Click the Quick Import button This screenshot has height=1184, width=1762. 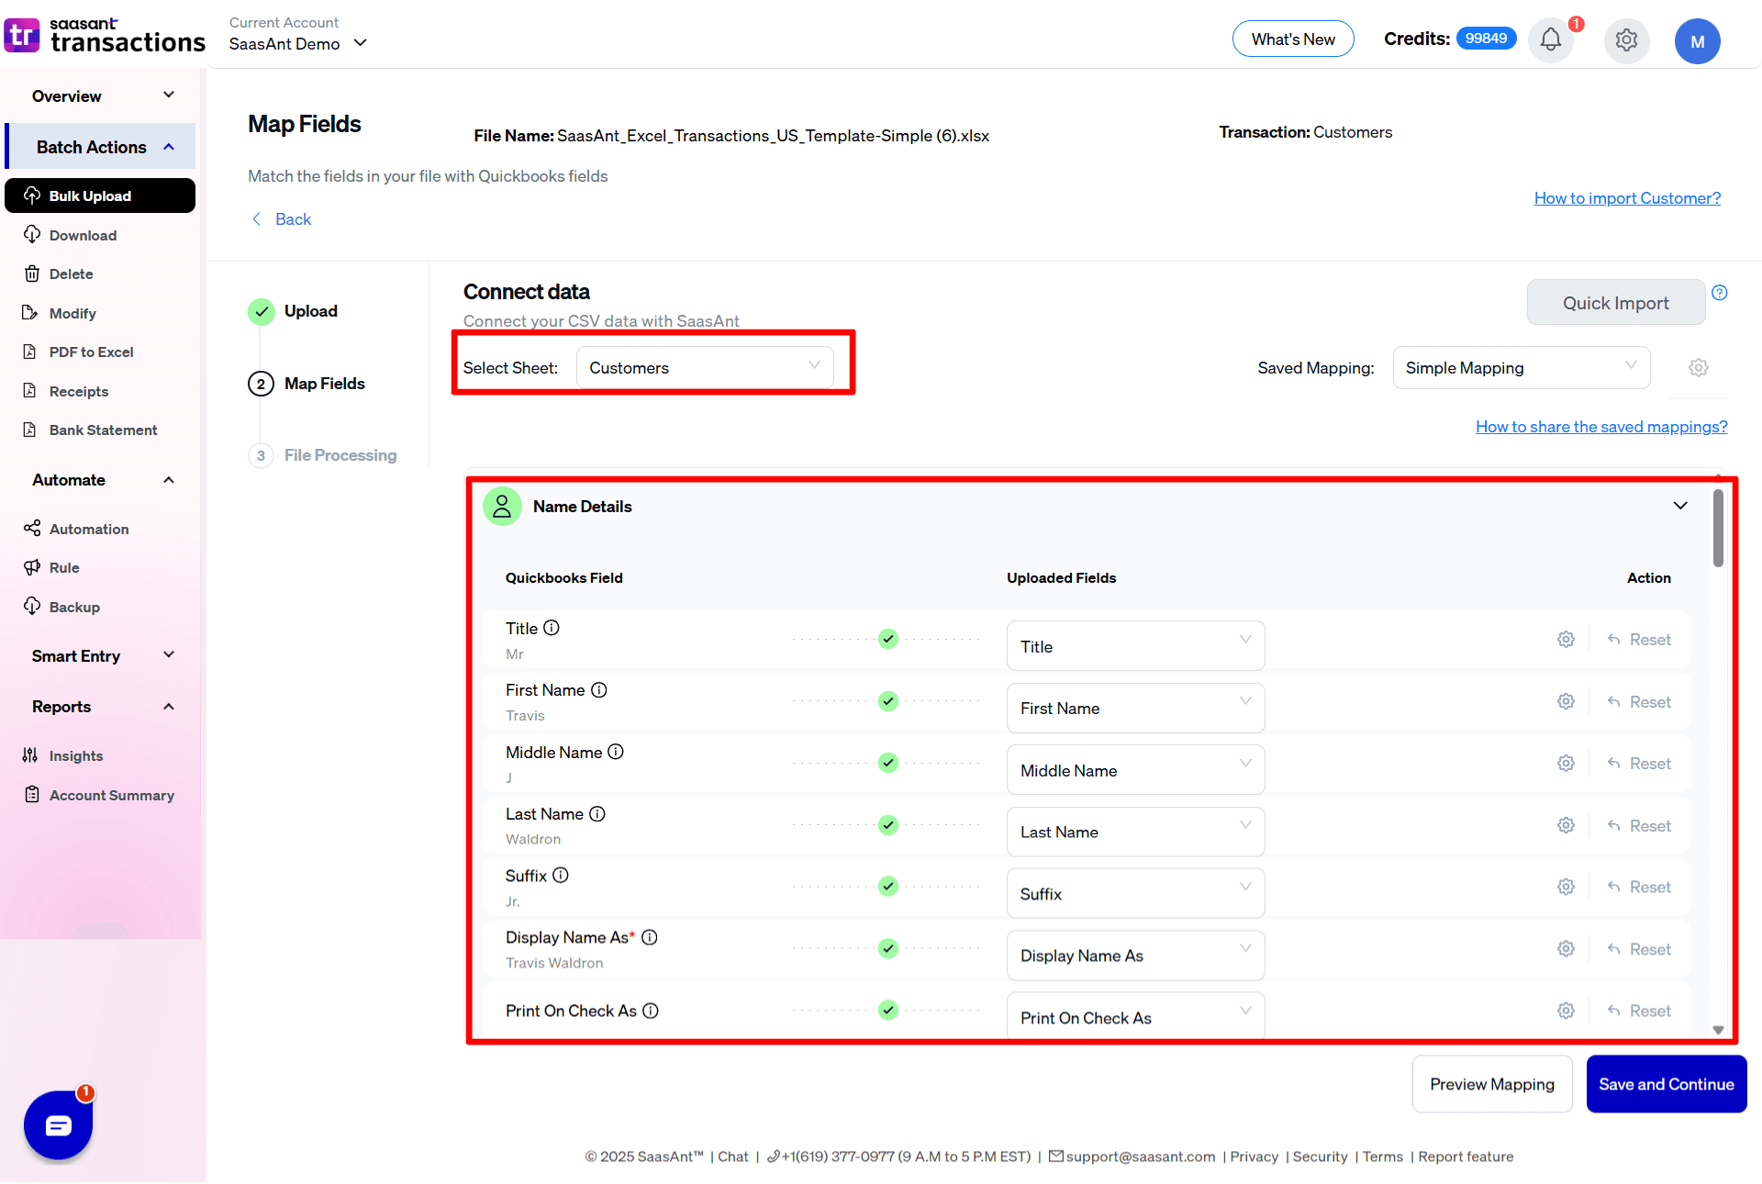[1615, 303]
